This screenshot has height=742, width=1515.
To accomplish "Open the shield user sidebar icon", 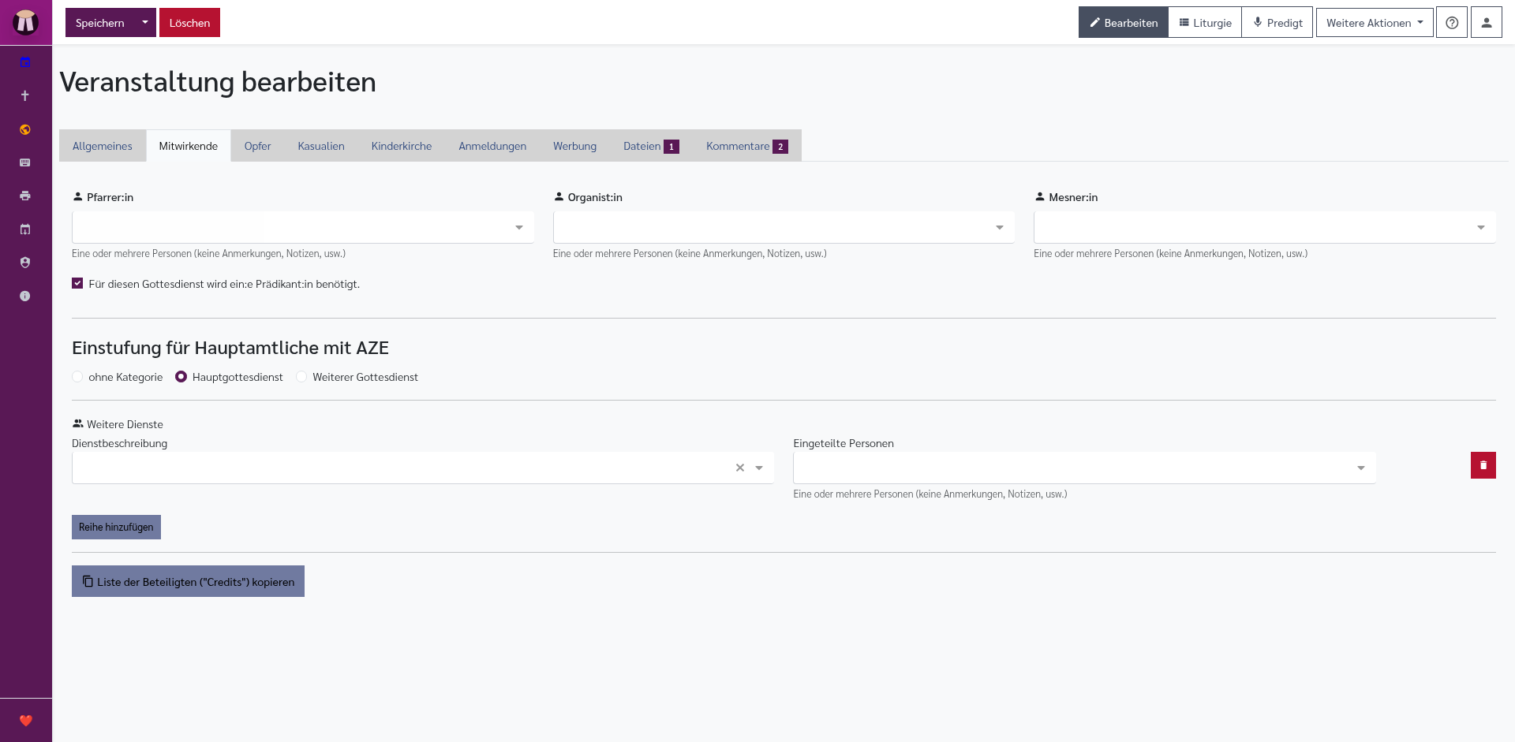I will (25, 263).
